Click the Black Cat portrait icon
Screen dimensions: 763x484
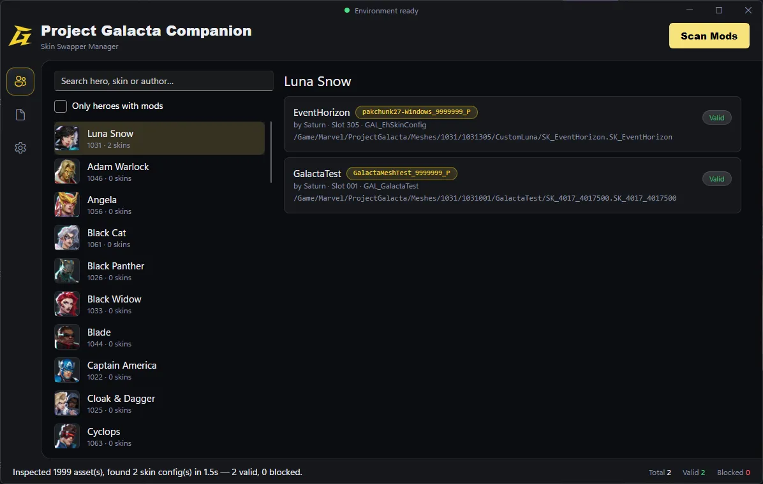pyautogui.click(x=66, y=238)
